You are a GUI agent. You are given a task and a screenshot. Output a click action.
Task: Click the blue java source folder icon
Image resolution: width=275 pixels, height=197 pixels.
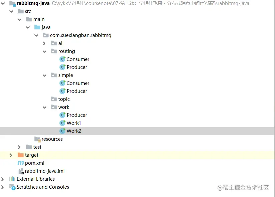coord(37,27)
